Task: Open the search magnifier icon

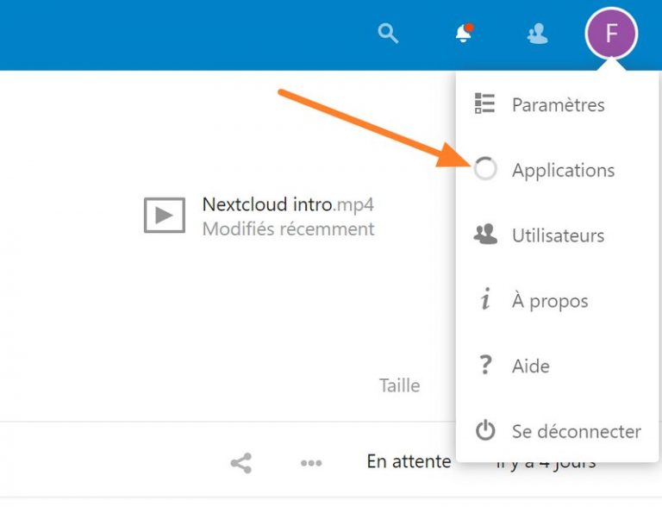Action: coord(388,34)
